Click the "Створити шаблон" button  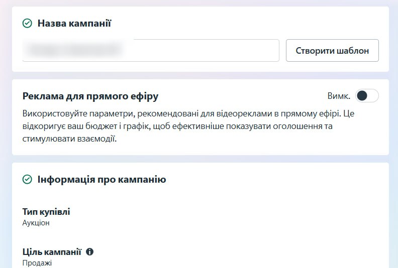pos(332,51)
